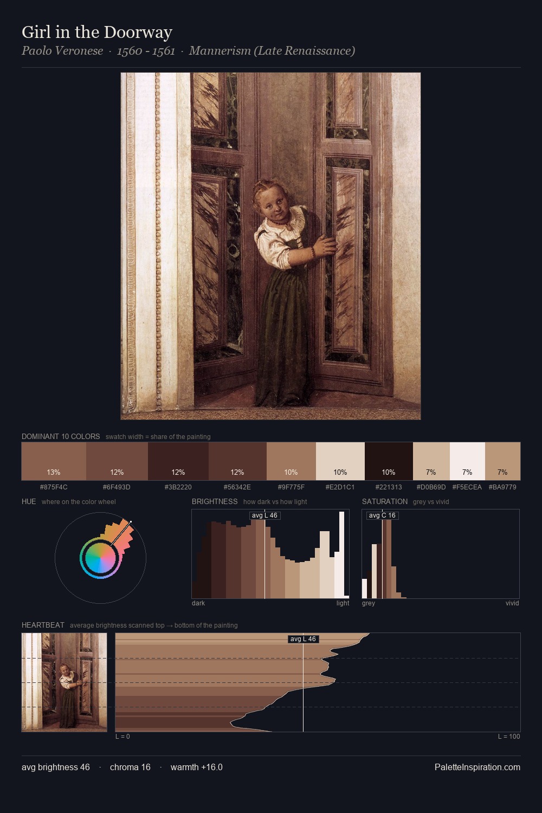Screen dimensions: 542x813
Task: Click the 'dark' axis label
Action: pyautogui.click(x=198, y=603)
